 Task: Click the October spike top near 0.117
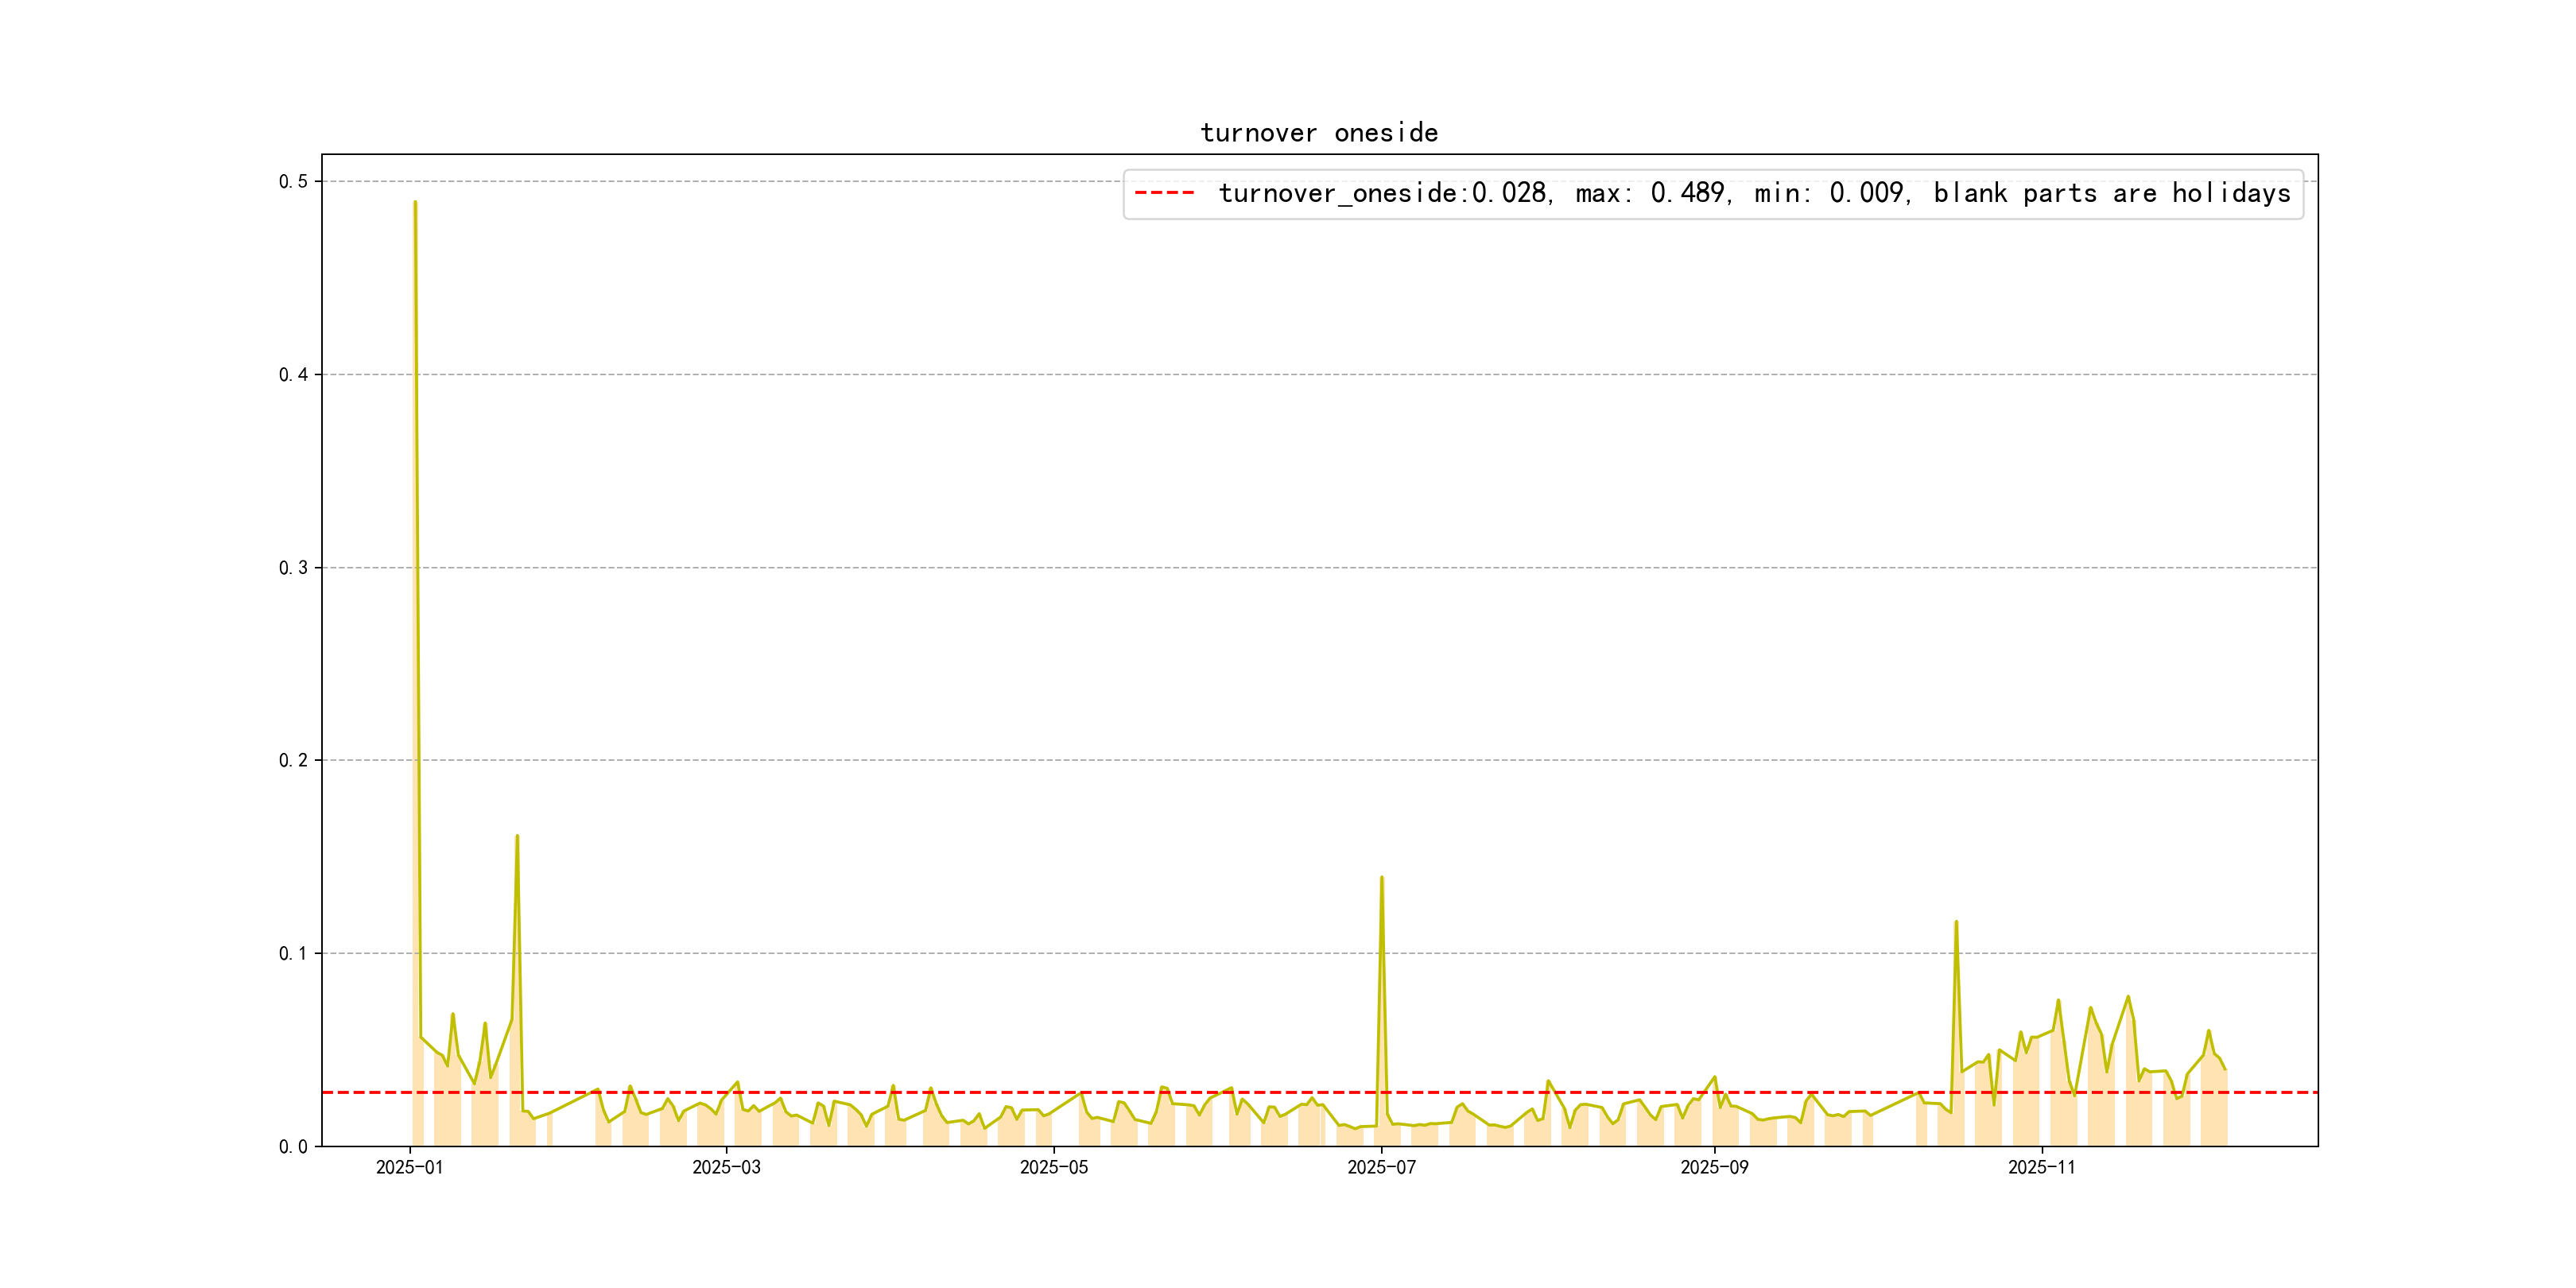point(1956,922)
